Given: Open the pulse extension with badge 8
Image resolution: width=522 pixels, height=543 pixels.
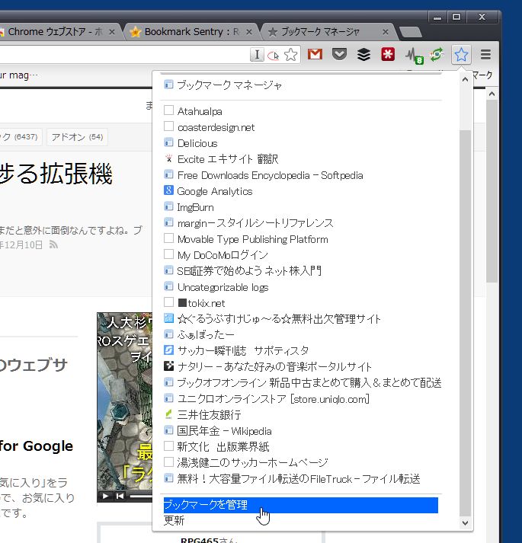Looking at the screenshot, I should coord(415,56).
